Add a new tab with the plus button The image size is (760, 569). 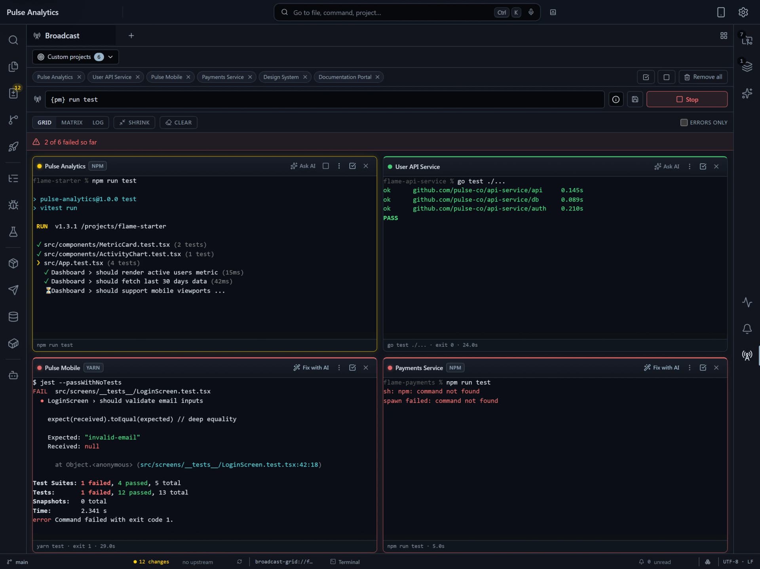coord(131,36)
